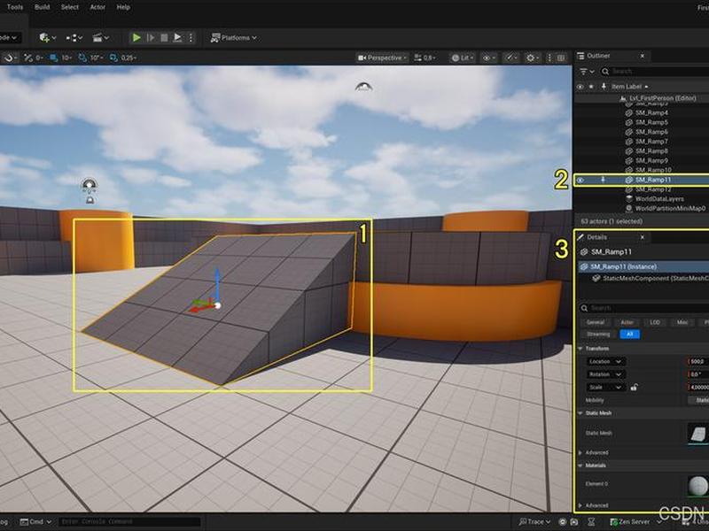The image size is (709, 531).
Task: Open the Help menu
Action: click(x=123, y=7)
